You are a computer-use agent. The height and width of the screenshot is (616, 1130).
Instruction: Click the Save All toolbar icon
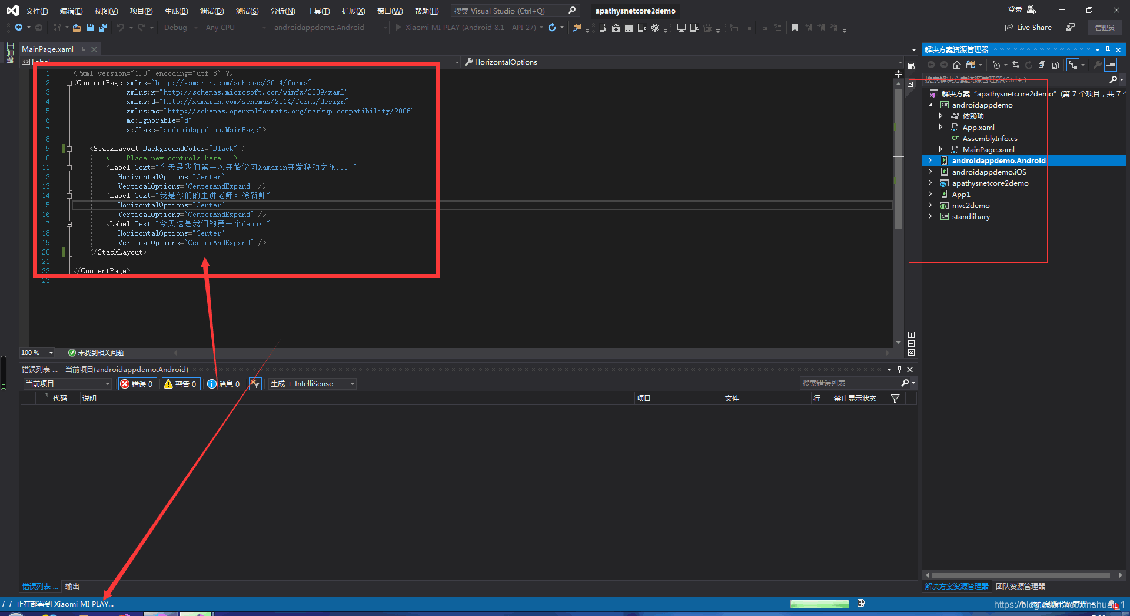pyautogui.click(x=103, y=28)
